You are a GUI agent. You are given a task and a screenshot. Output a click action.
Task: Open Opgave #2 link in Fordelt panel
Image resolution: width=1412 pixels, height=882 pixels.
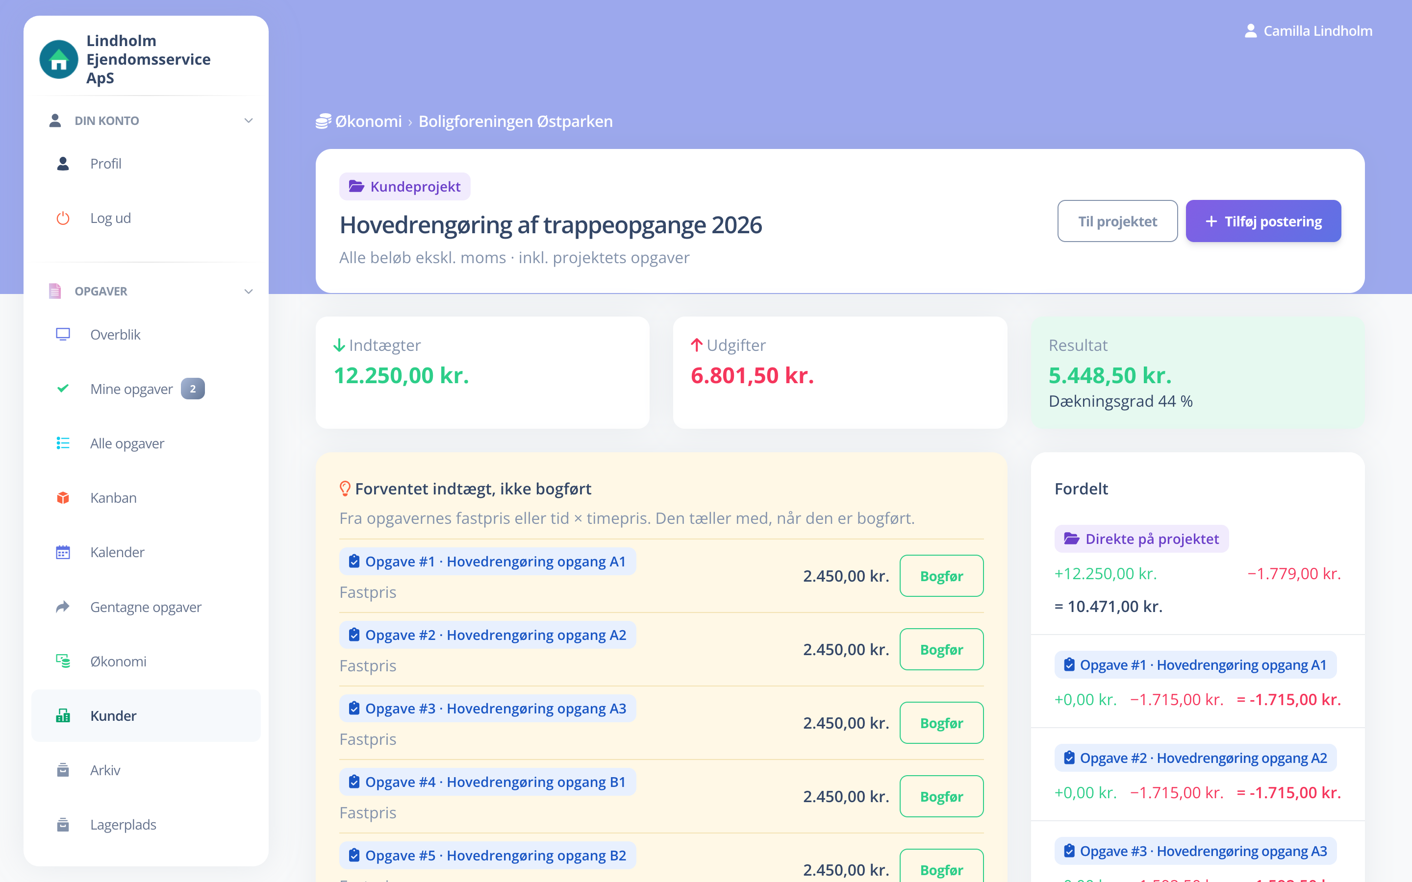1195,758
